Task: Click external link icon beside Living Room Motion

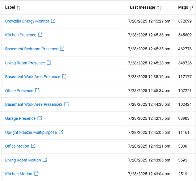Action: (x=45, y=160)
